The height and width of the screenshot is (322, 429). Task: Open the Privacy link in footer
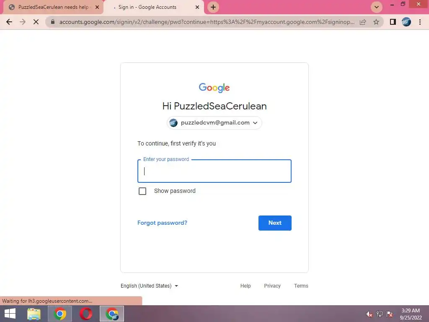pyautogui.click(x=272, y=286)
